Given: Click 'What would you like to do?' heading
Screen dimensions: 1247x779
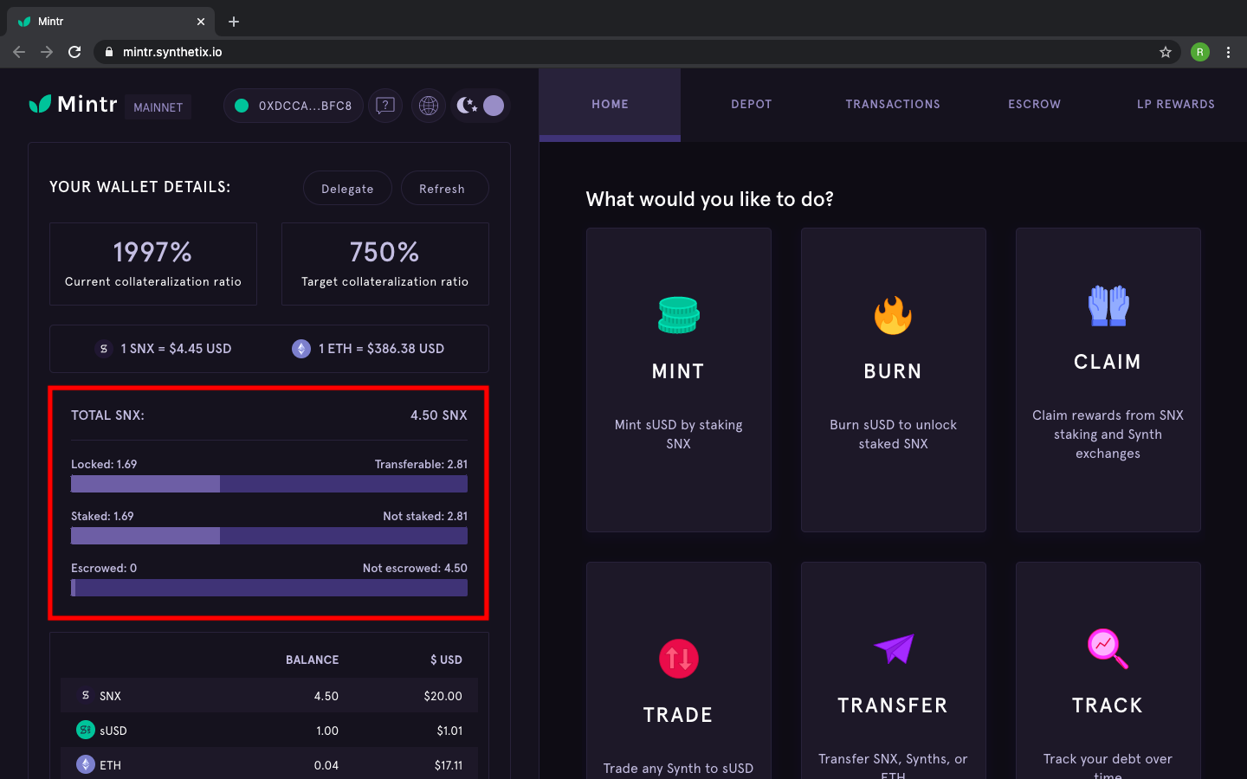Looking at the screenshot, I should coord(710,199).
